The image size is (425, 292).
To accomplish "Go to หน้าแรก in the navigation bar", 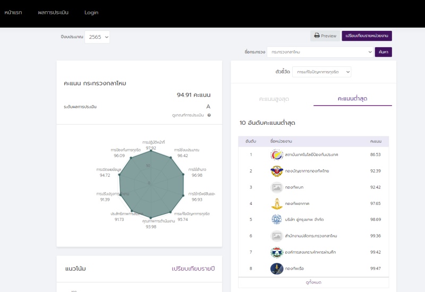I will [x=13, y=12].
